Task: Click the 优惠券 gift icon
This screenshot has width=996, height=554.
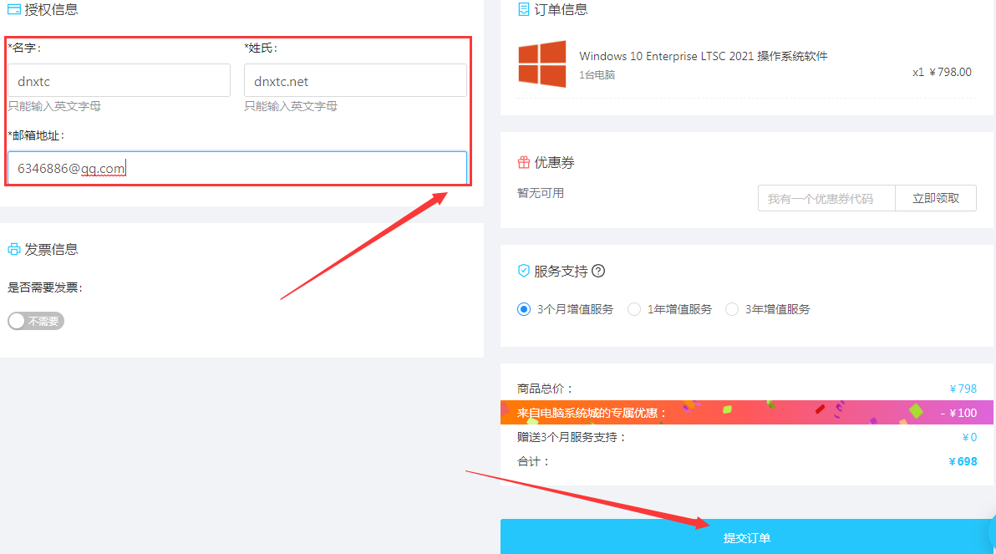Action: point(523,163)
